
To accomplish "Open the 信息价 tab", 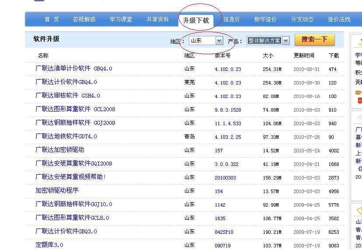I will (232, 19).
